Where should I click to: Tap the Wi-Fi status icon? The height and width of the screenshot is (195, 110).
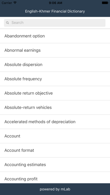15,3
